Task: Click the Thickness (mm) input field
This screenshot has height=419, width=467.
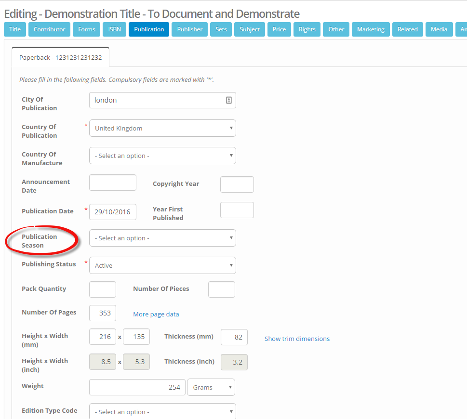Action: pyautogui.click(x=234, y=337)
